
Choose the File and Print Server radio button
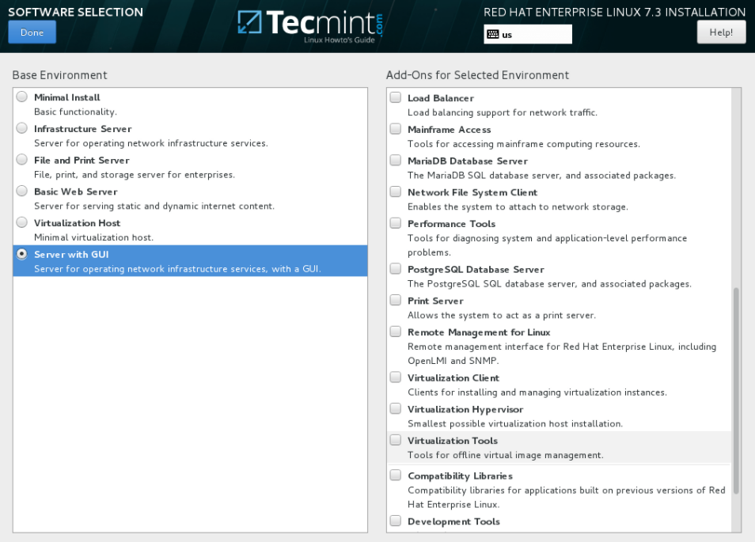[21, 159]
